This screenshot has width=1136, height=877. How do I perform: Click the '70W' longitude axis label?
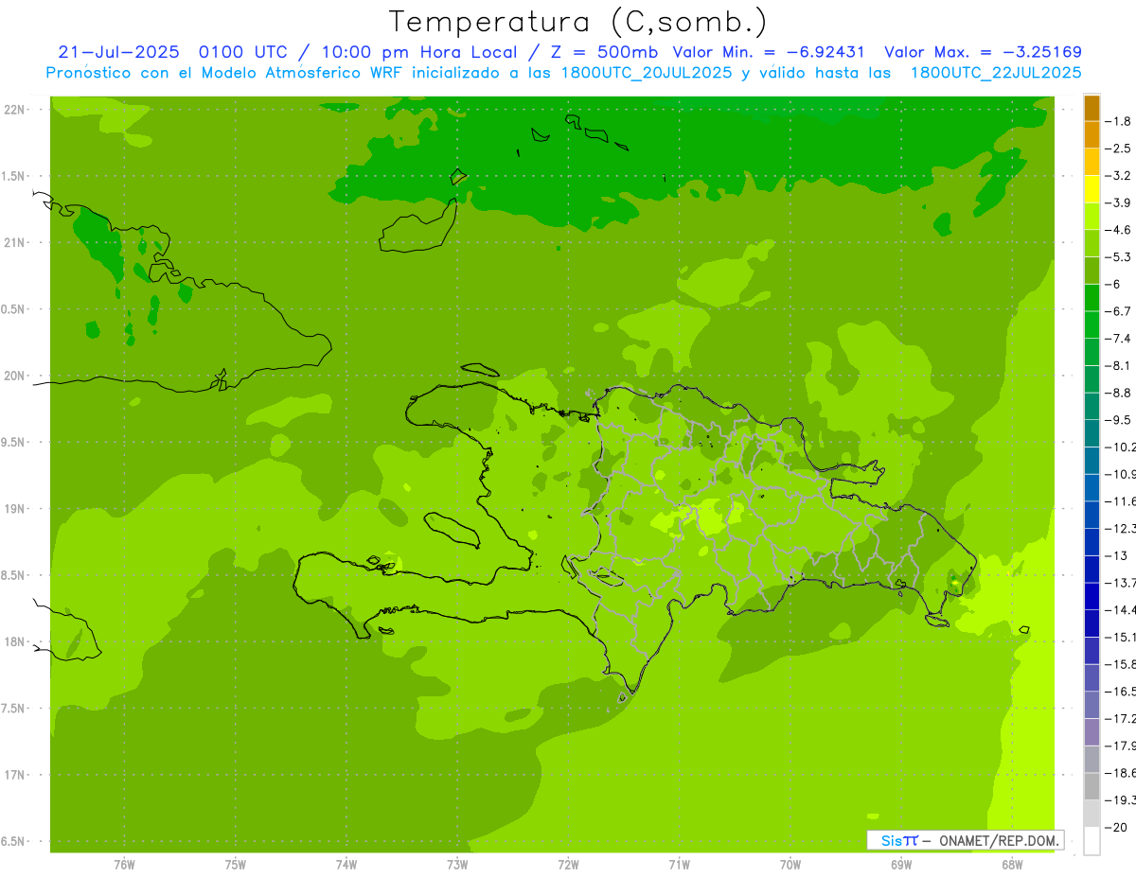tap(790, 865)
